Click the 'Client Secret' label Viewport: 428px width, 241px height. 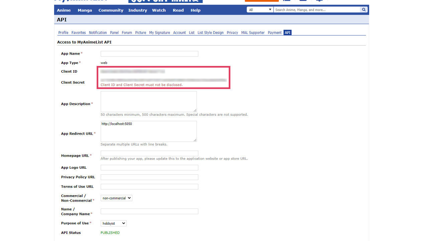click(73, 82)
